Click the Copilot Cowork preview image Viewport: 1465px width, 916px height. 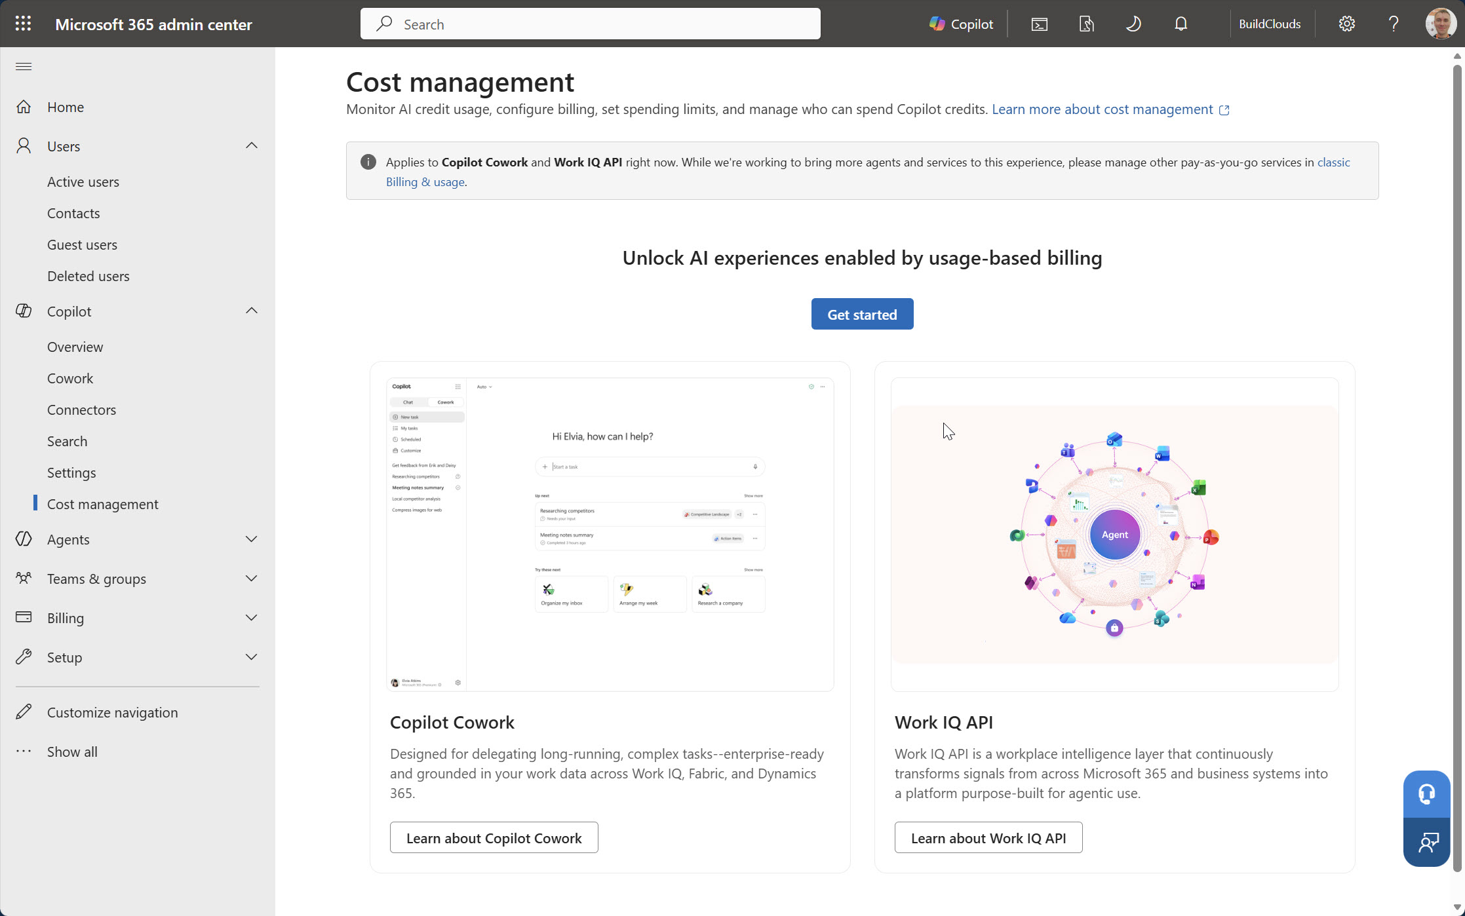[x=610, y=534]
